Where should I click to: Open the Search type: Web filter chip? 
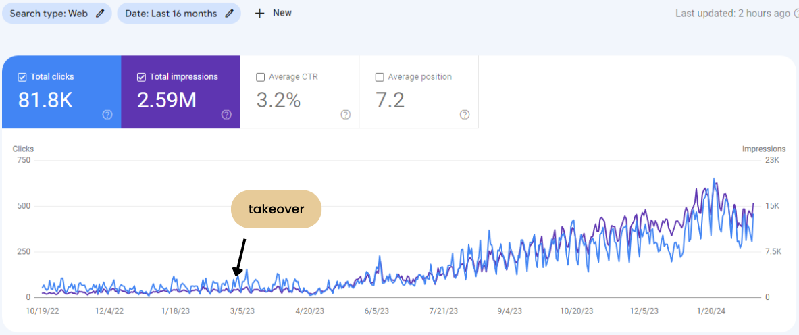point(49,14)
